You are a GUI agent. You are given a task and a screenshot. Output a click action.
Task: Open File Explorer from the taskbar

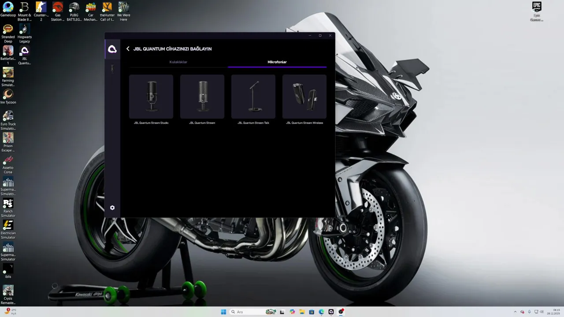302,312
